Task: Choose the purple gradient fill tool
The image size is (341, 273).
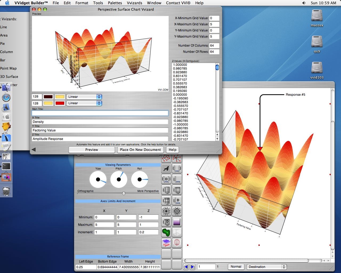Action: click(177, 222)
